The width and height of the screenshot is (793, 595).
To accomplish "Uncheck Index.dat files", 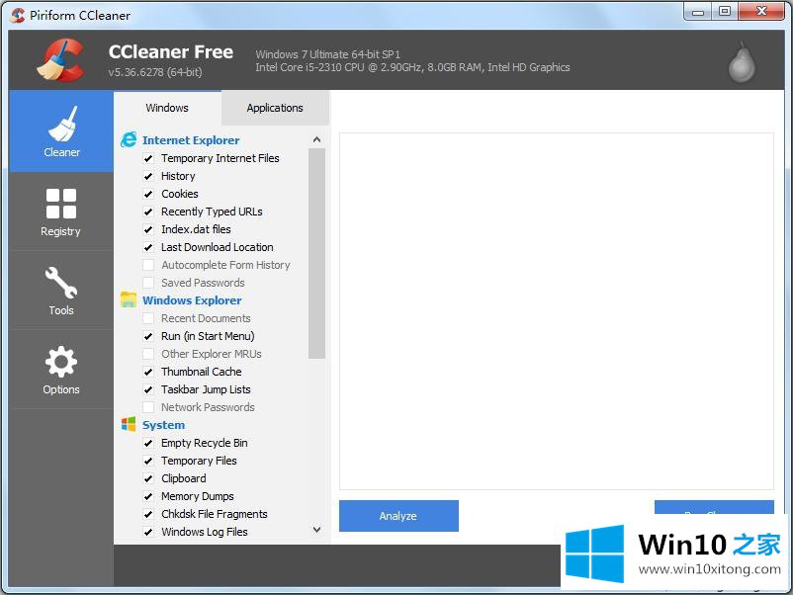I will click(148, 229).
